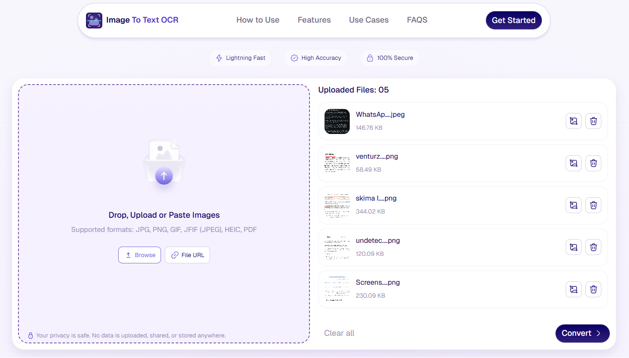Image resolution: width=629 pixels, height=358 pixels.
Task: Browse for images to upload
Action: 140,255
